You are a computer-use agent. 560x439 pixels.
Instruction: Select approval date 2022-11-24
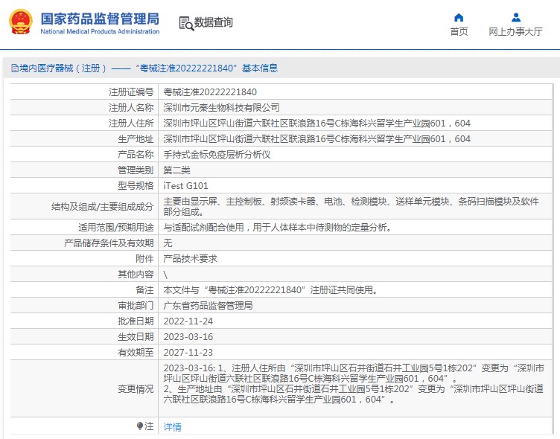(188, 321)
